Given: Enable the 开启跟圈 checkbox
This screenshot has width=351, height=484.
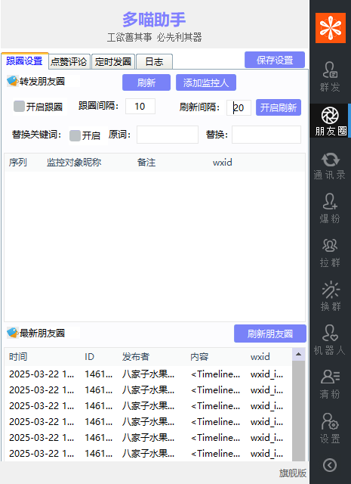Looking at the screenshot, I should (19, 106).
